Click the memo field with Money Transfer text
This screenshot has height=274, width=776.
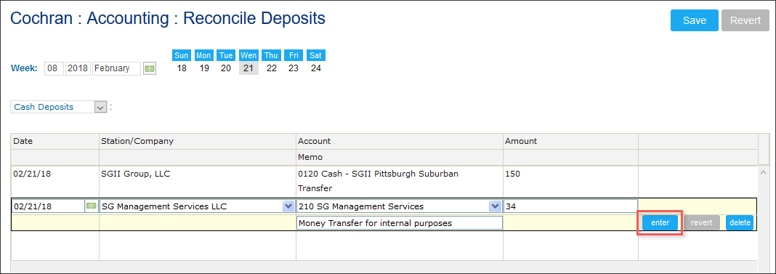coord(400,223)
